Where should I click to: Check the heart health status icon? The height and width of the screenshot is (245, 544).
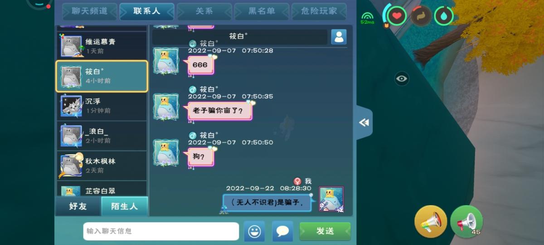[397, 16]
